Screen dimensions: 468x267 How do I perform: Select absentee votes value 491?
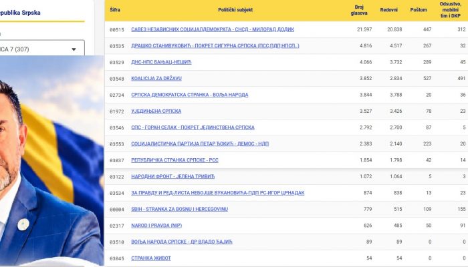tap(461, 78)
